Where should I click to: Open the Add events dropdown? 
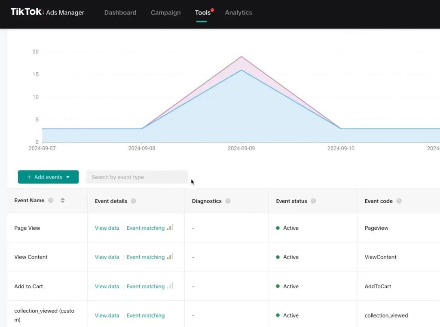[x=48, y=177]
